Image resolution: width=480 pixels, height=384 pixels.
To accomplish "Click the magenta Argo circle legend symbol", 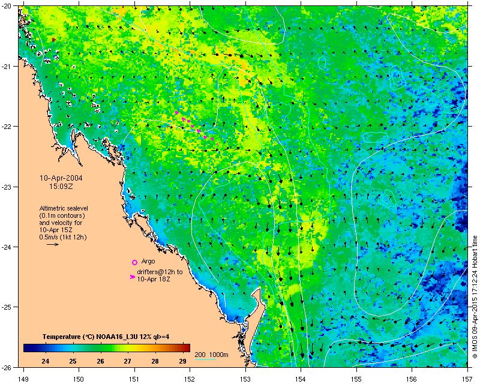I will 134,262.
